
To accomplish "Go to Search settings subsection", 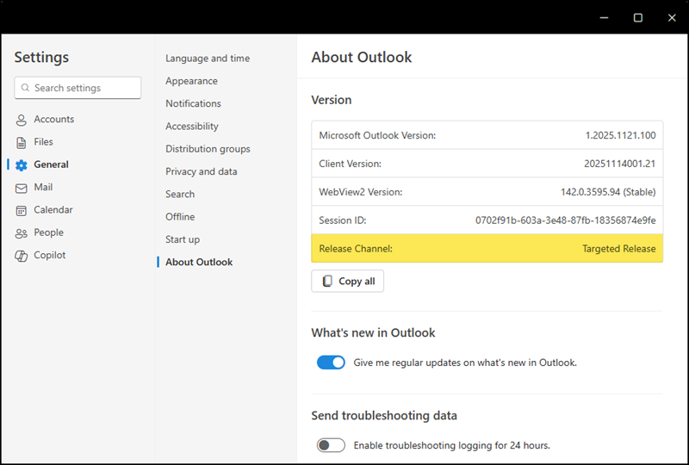I will click(x=180, y=195).
